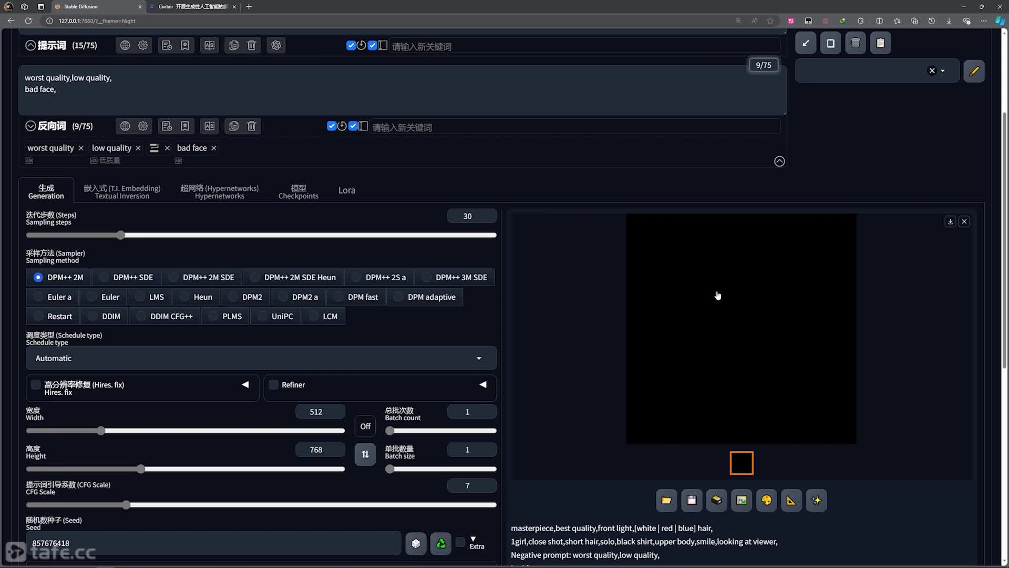Adjust the Sampling steps slider
This screenshot has width=1009, height=568.
pyautogui.click(x=261, y=235)
